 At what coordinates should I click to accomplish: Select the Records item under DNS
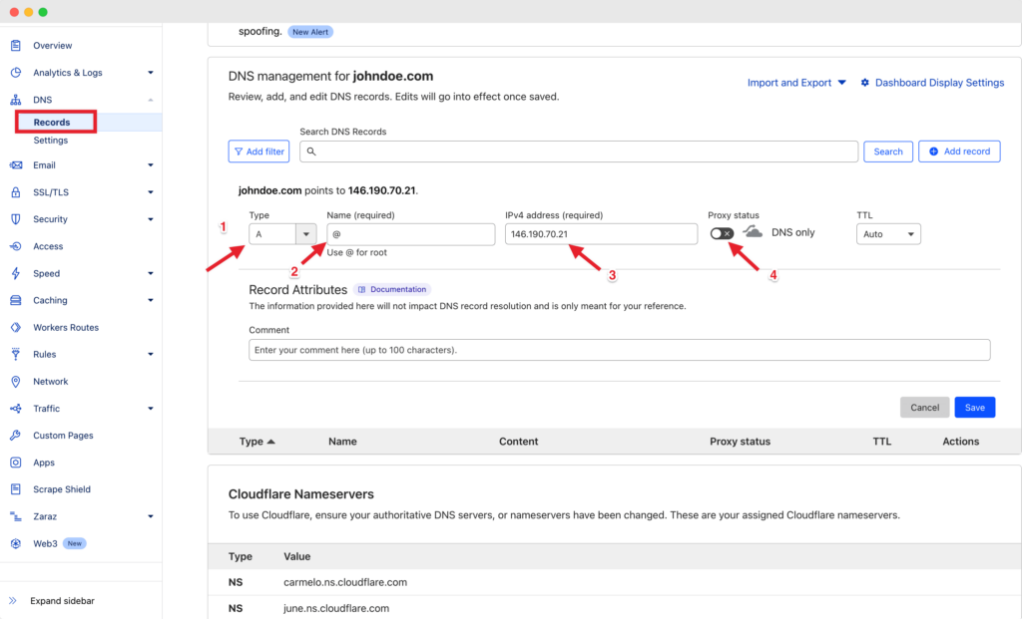[x=55, y=122]
